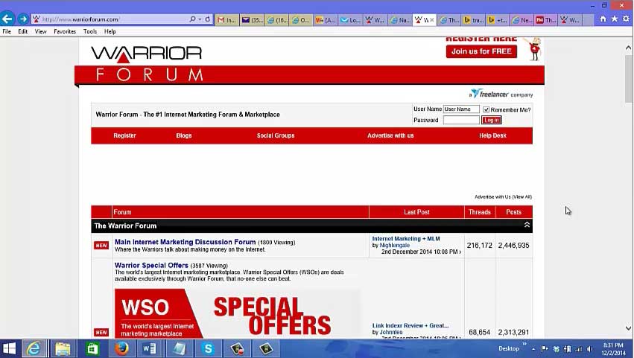Switch to the Gmail Inbox tab
The width and height of the screenshot is (634, 358).
click(x=226, y=19)
